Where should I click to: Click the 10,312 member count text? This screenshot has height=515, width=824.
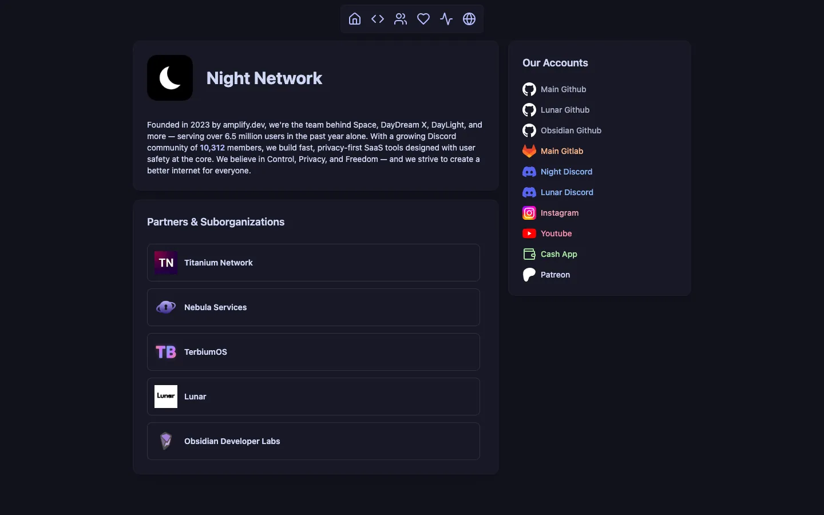point(212,148)
